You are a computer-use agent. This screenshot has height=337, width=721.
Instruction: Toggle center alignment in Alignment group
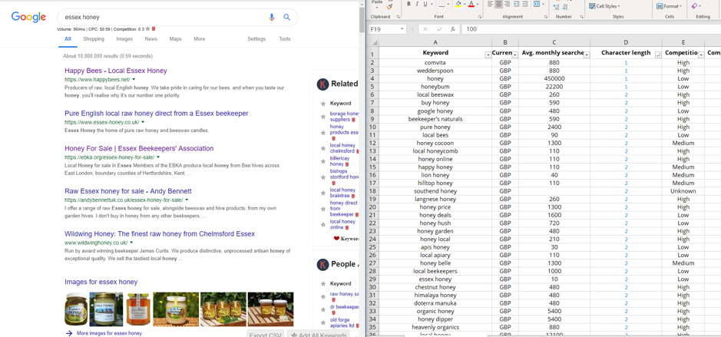pyautogui.click(x=499, y=4)
